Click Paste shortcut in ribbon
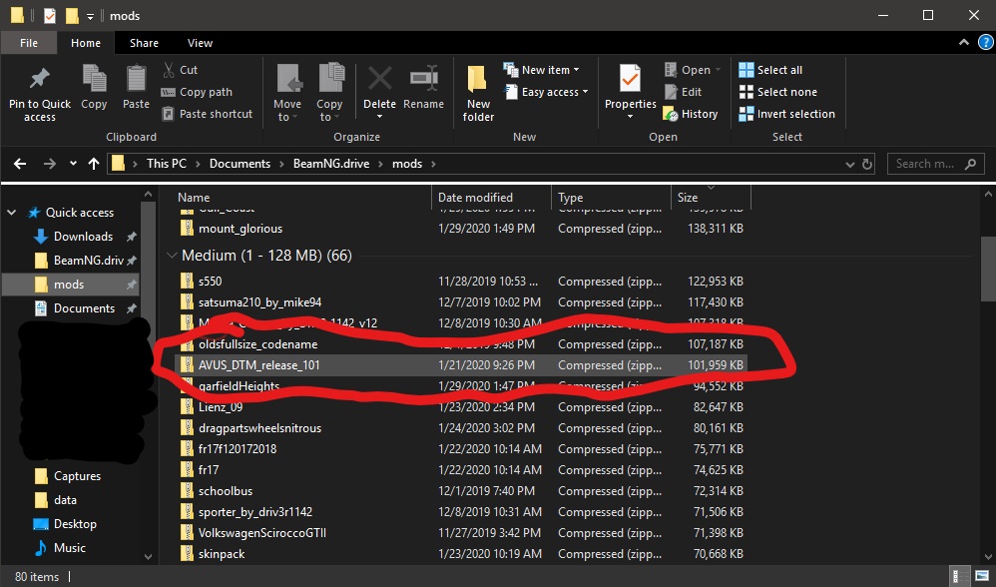996x587 pixels. pyautogui.click(x=207, y=114)
